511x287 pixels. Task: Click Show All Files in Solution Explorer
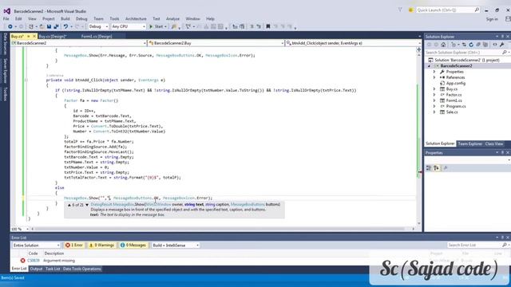(485, 45)
